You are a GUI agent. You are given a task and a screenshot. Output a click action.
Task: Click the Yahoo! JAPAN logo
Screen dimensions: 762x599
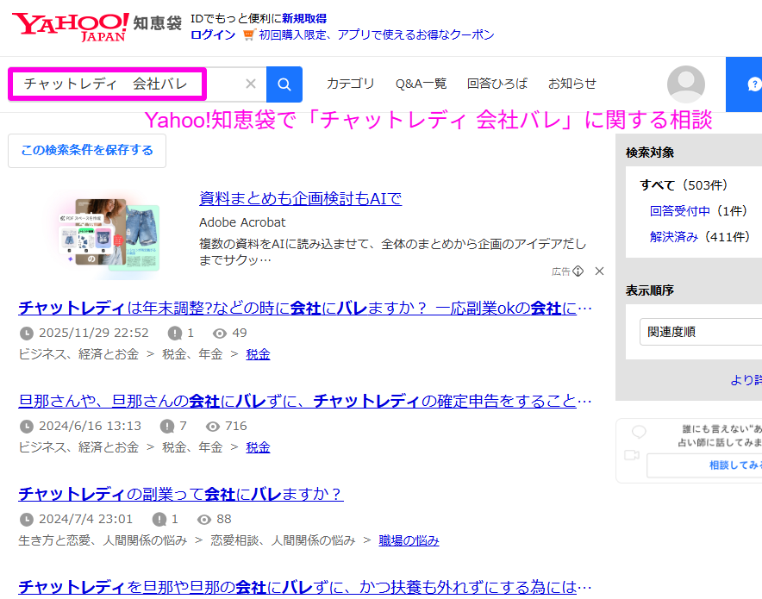(x=70, y=27)
